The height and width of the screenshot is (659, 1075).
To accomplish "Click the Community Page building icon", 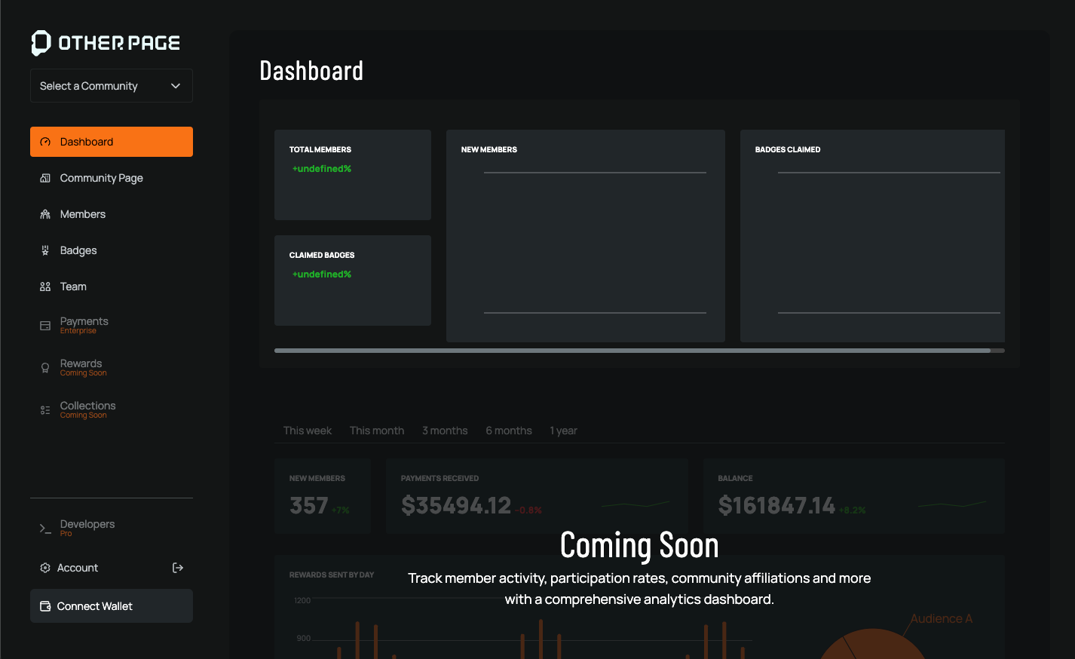I will pyautogui.click(x=45, y=178).
